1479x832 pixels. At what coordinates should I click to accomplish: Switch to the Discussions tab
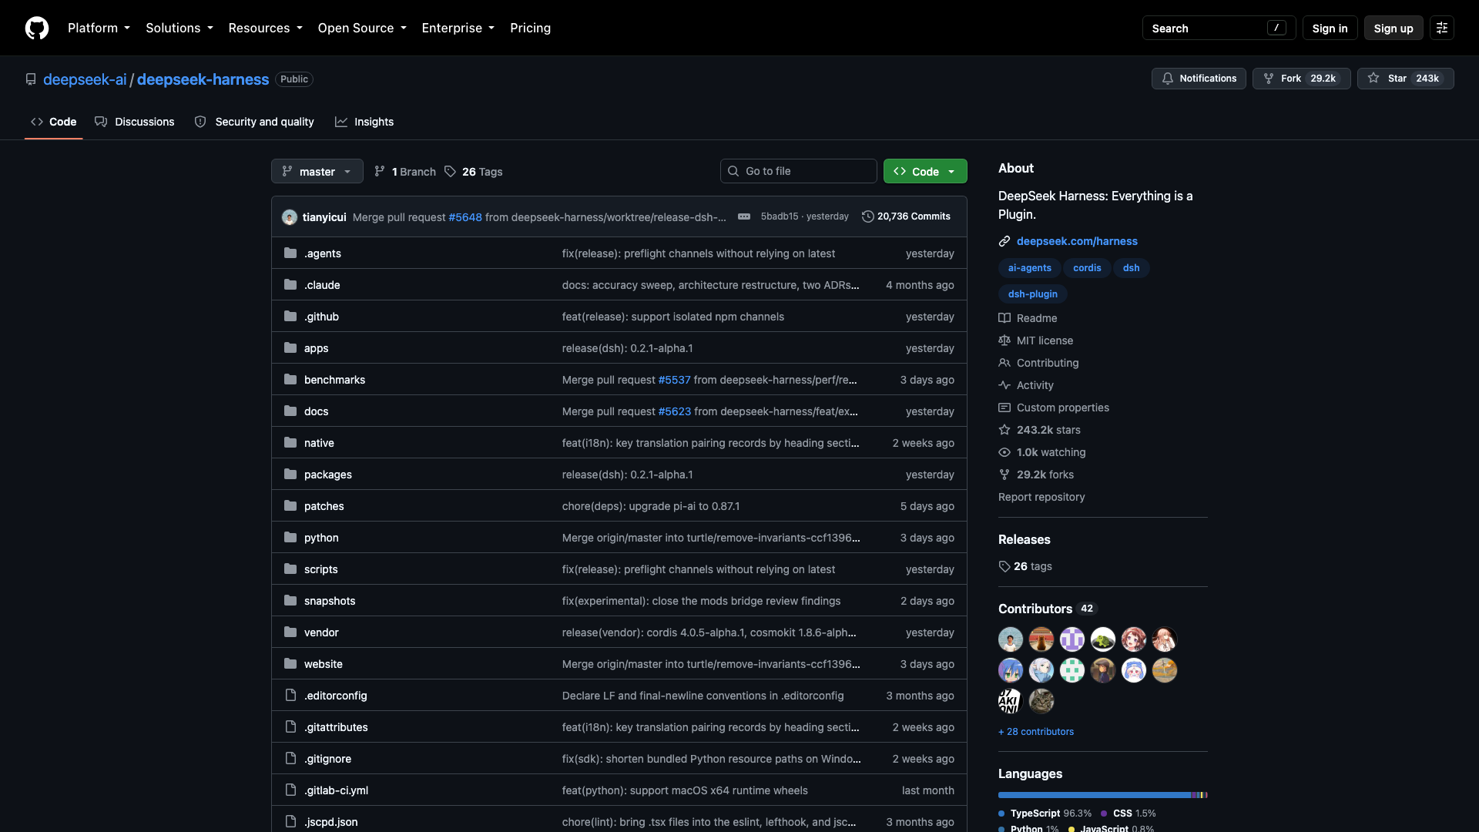(135, 122)
